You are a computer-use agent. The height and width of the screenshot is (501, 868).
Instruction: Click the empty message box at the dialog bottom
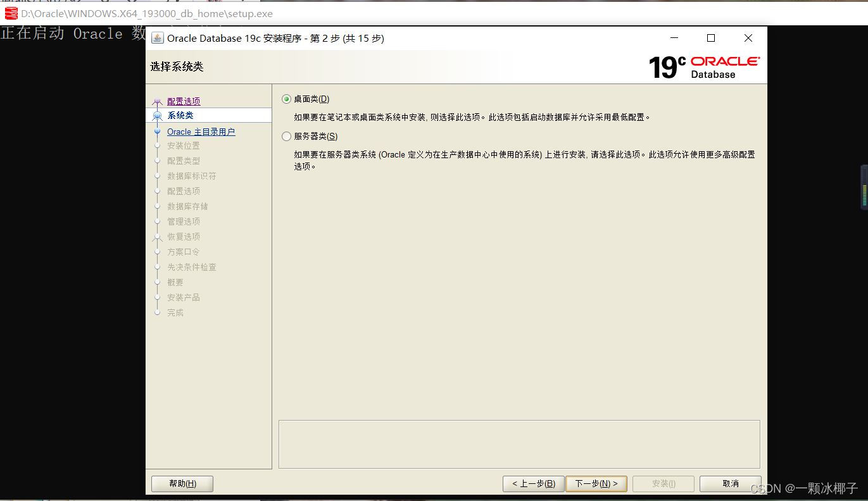(519, 443)
